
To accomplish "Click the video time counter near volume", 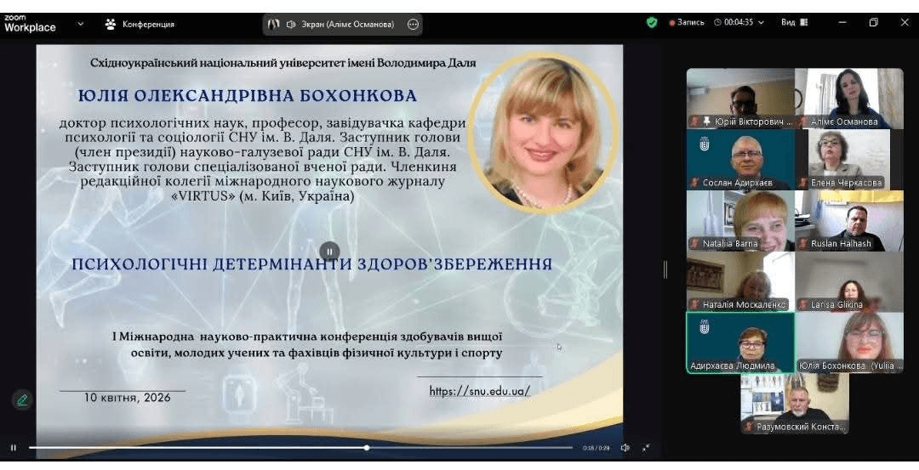I will (596, 448).
